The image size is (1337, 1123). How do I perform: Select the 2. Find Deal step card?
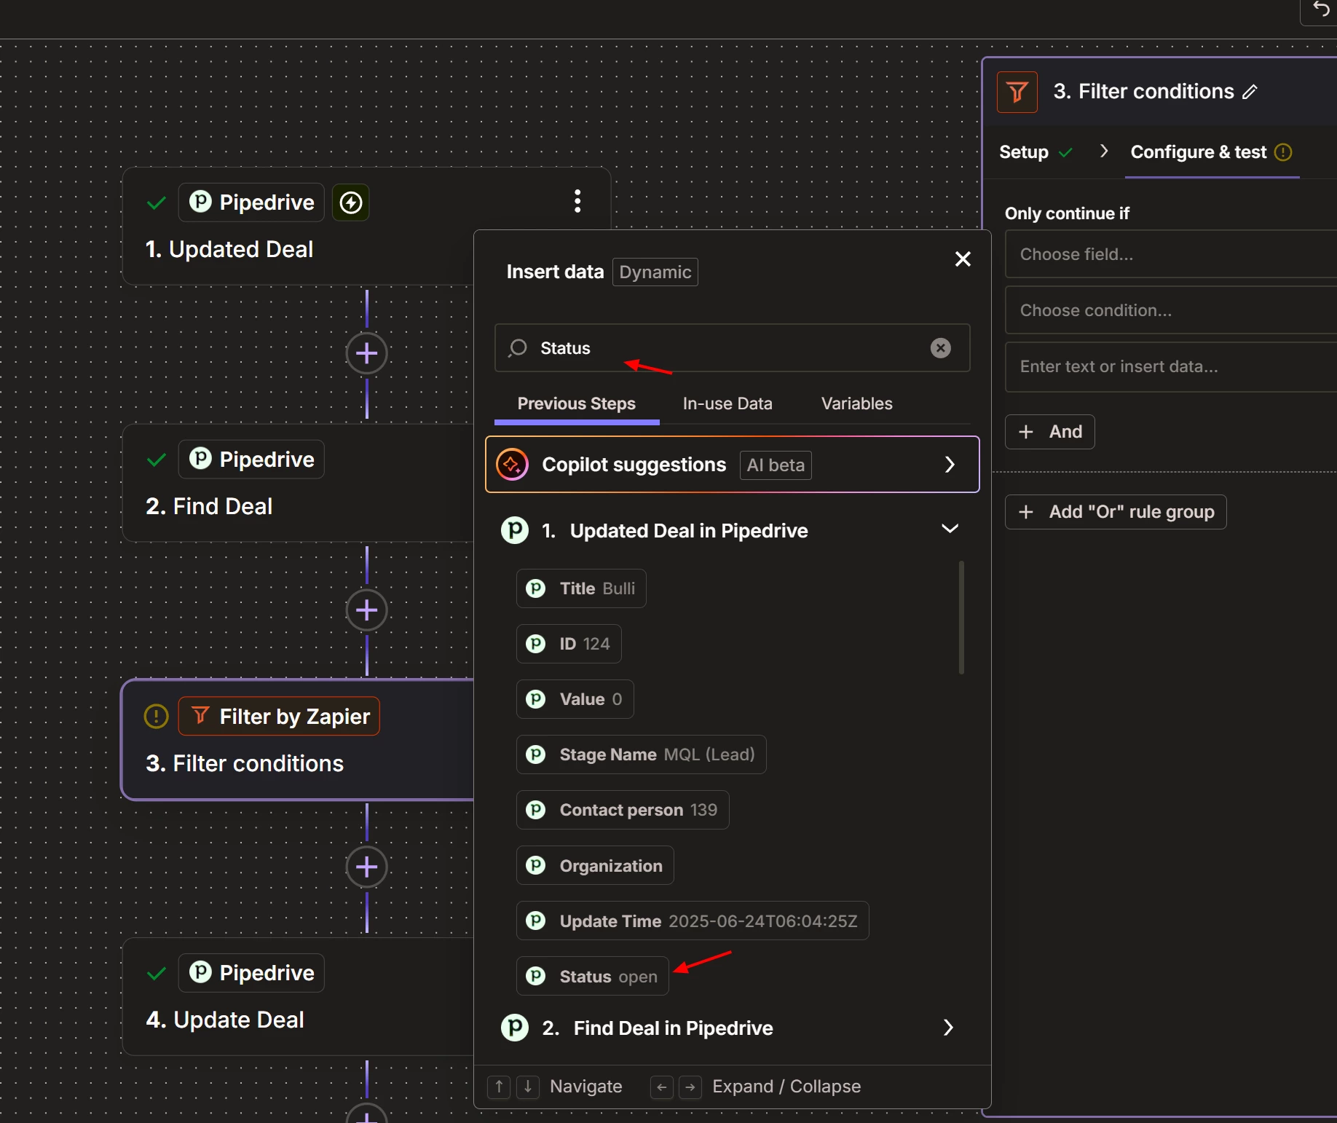[x=299, y=484]
